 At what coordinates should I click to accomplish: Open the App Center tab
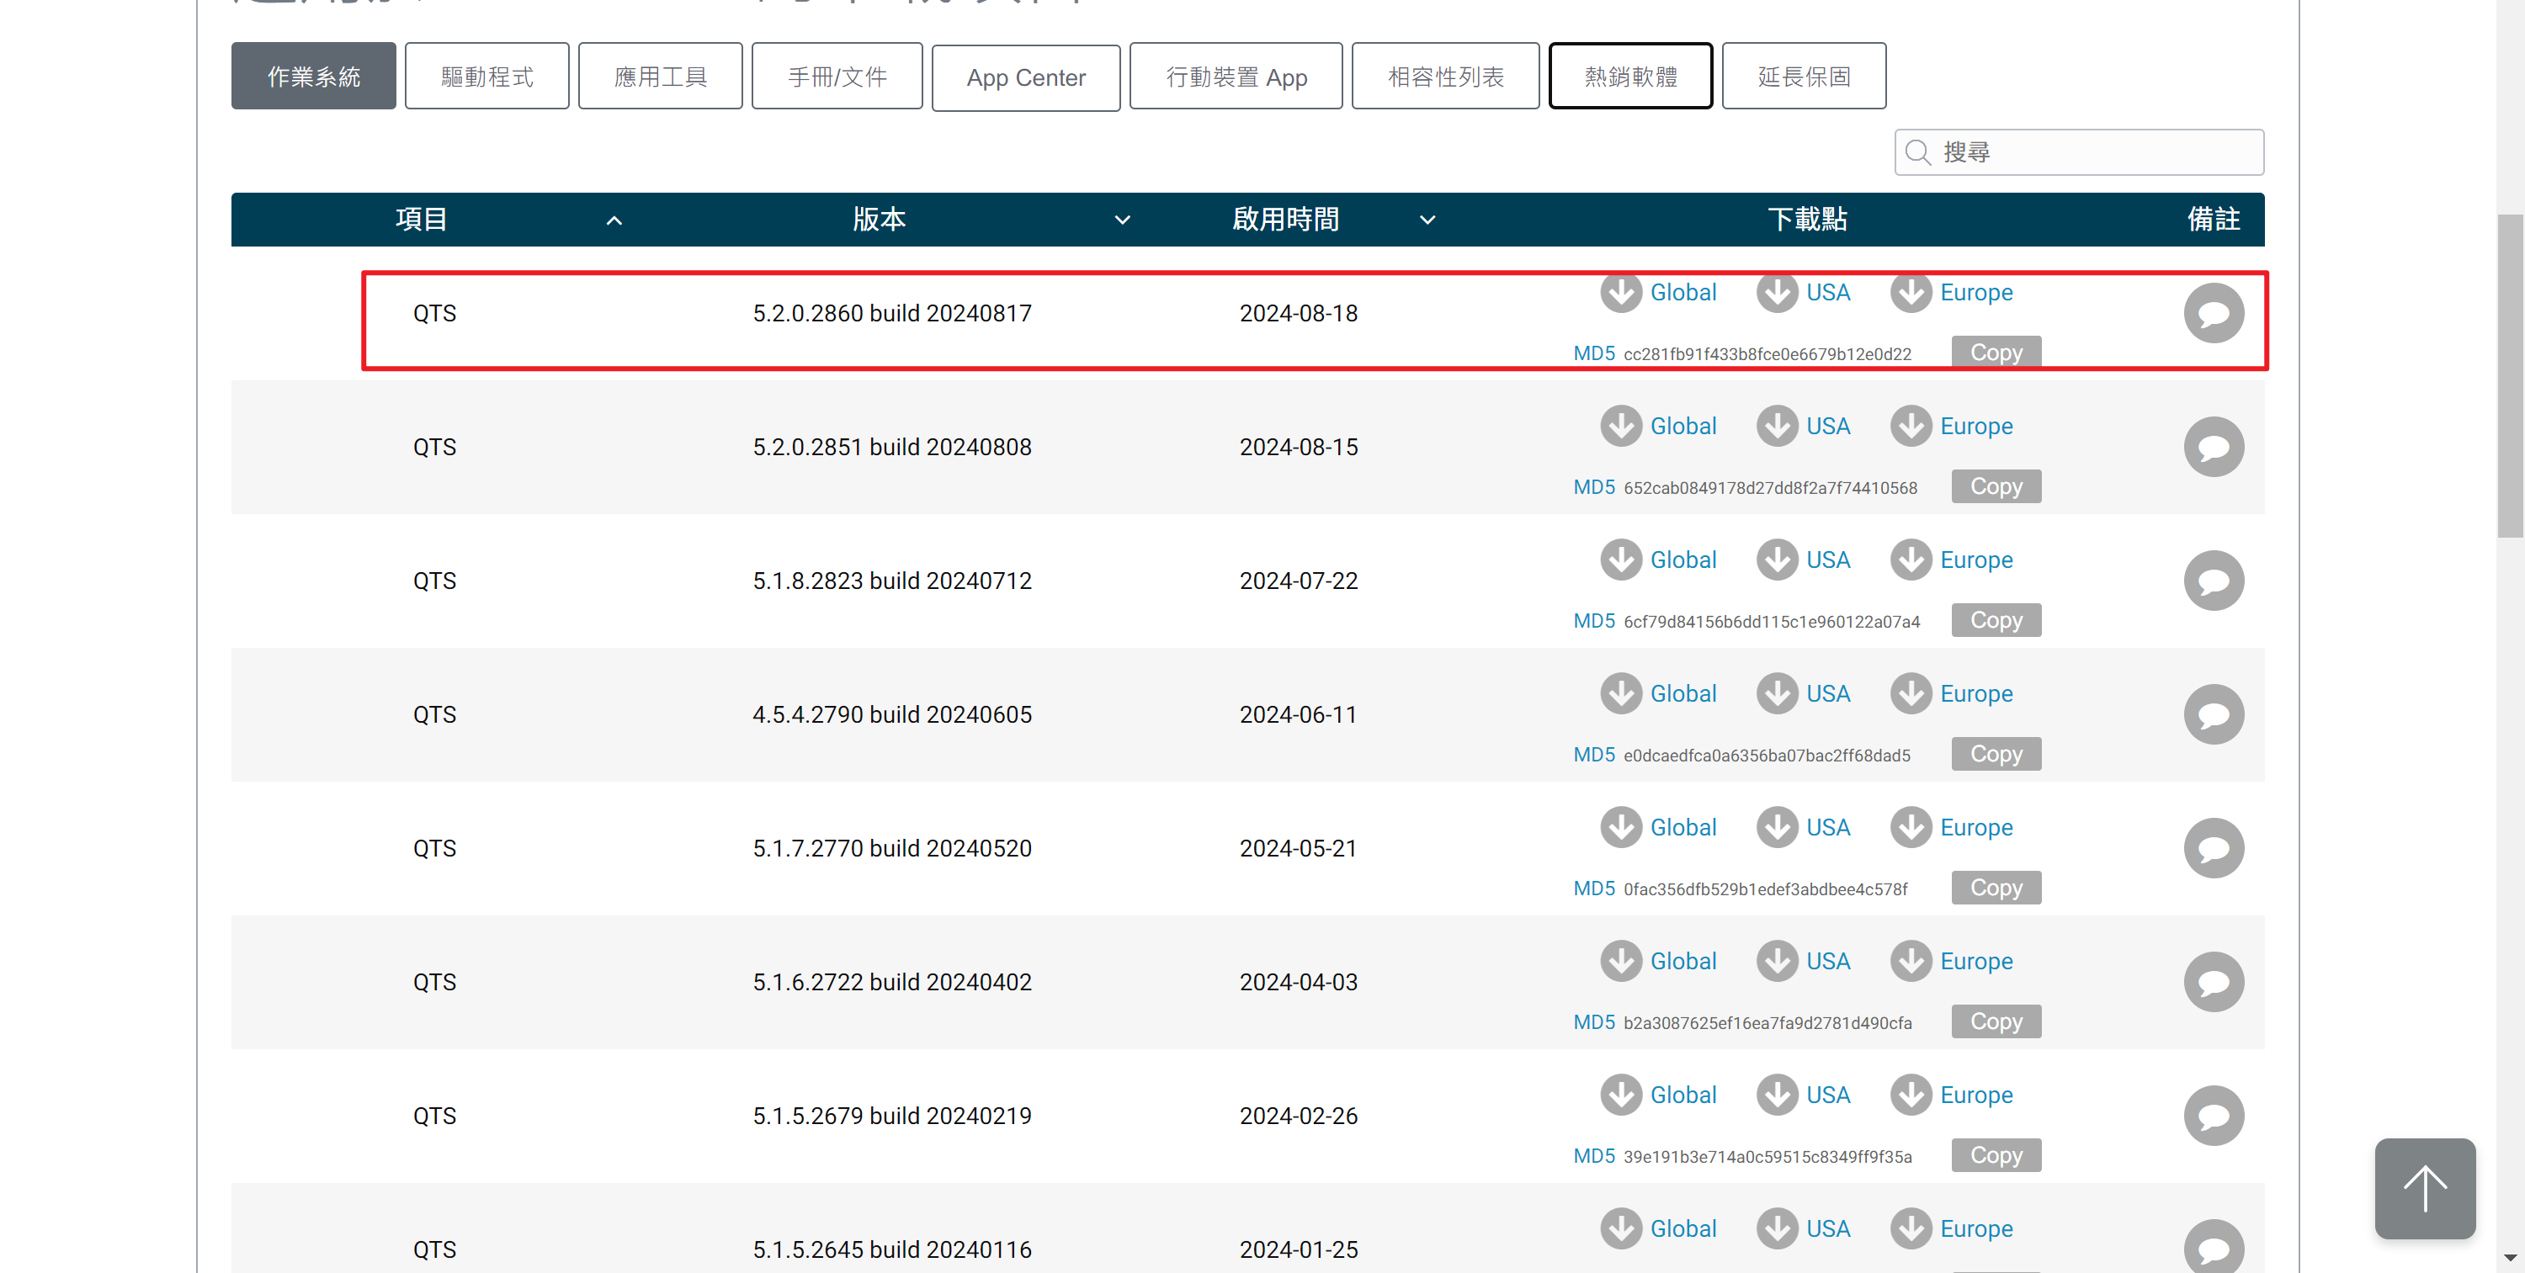pos(1025,77)
